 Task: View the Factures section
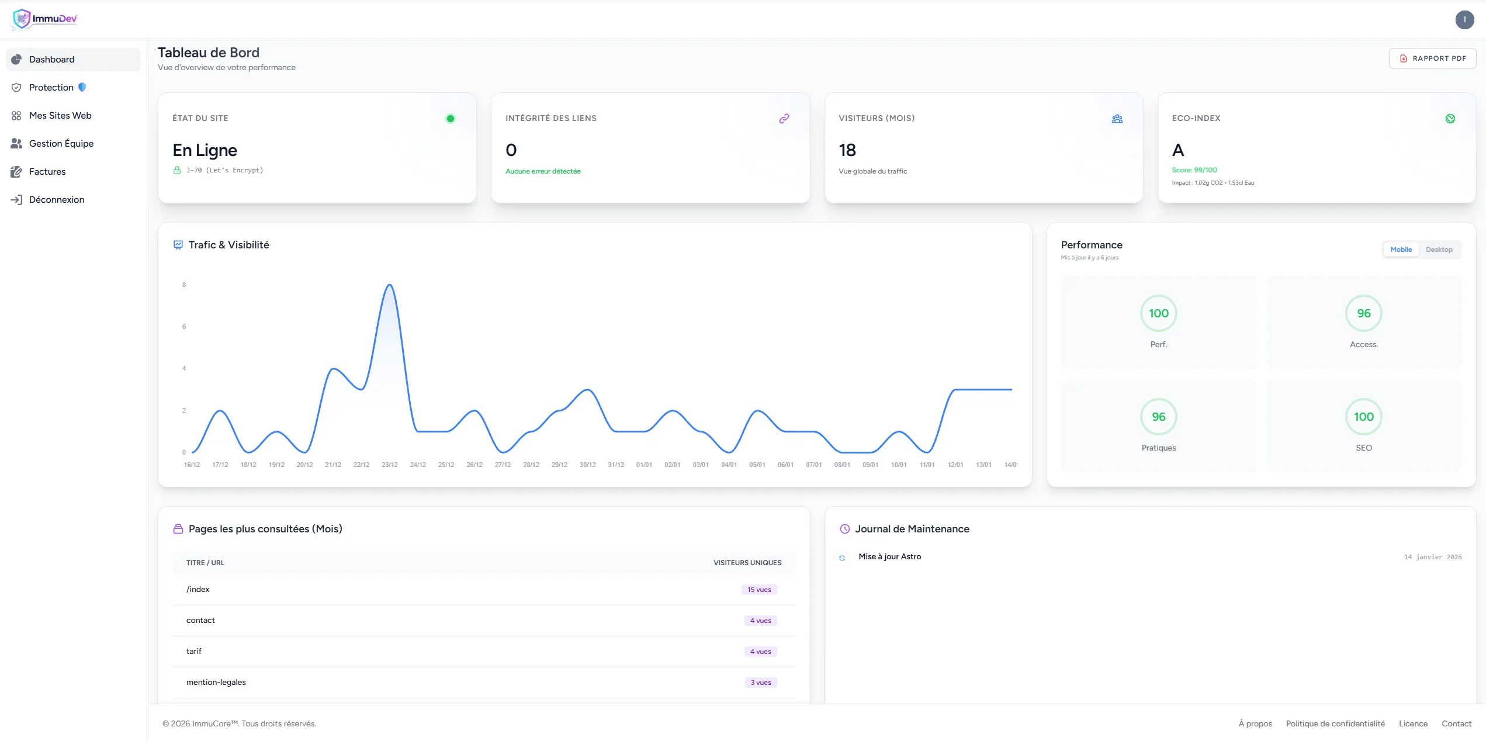pos(48,171)
